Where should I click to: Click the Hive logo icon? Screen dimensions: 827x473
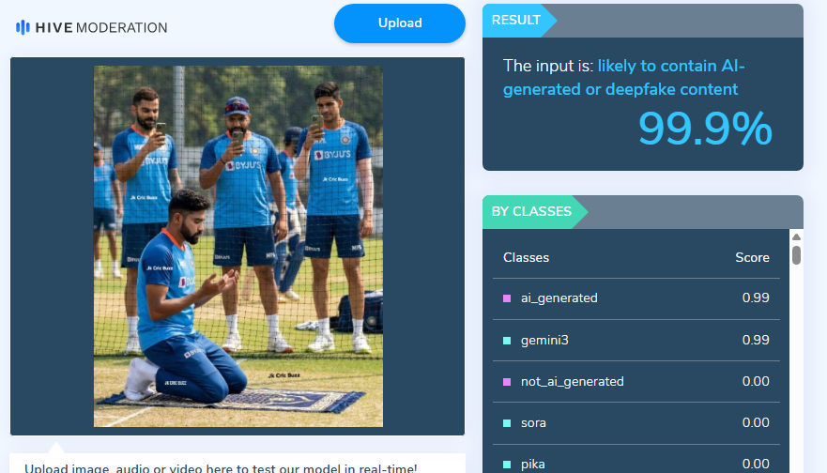(23, 27)
